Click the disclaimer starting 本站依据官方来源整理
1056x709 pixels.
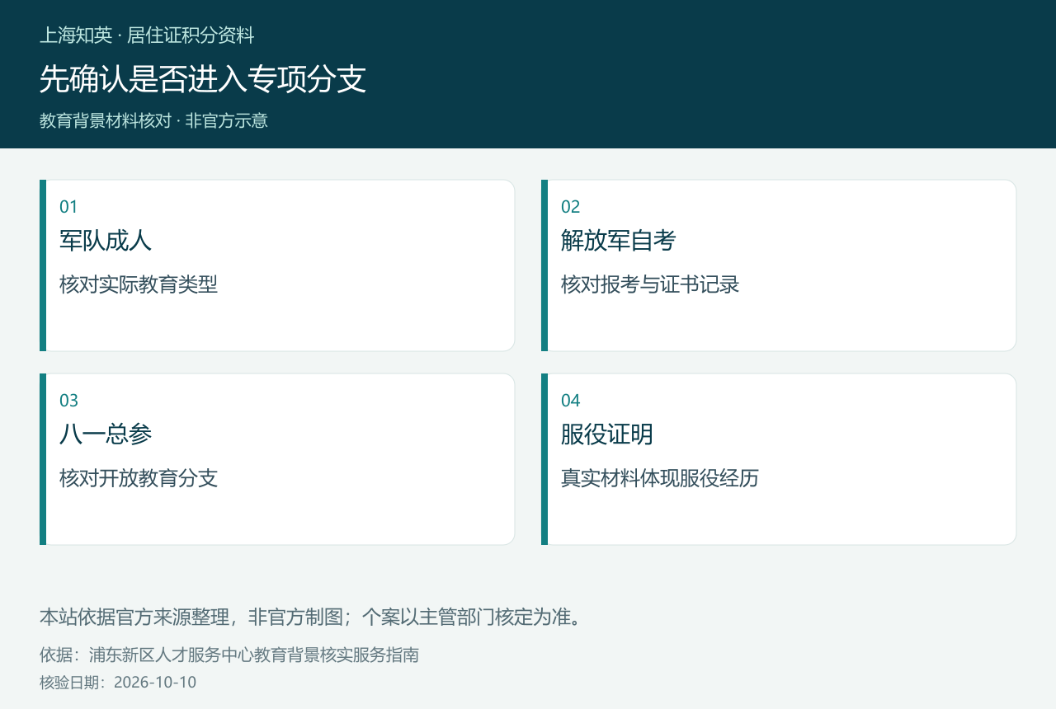pos(313,617)
